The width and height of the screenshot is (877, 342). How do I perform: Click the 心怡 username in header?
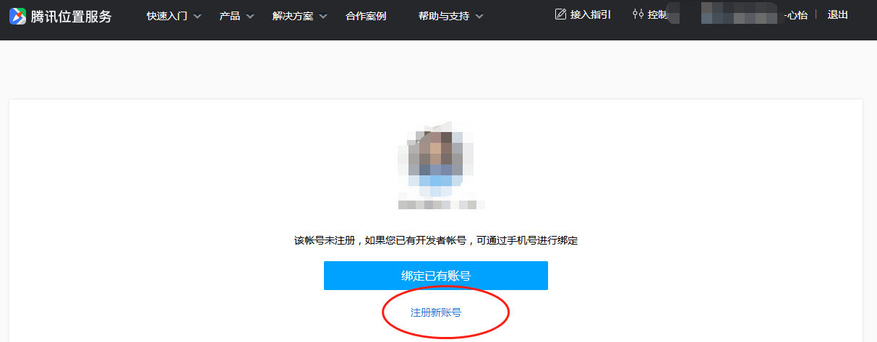797,15
